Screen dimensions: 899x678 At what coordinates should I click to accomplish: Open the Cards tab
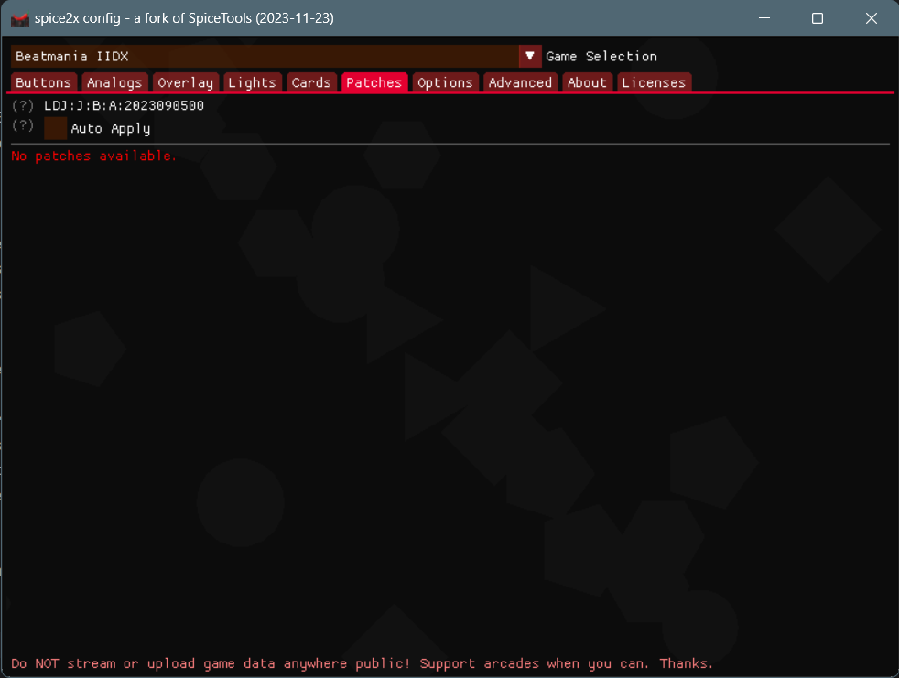(x=311, y=82)
